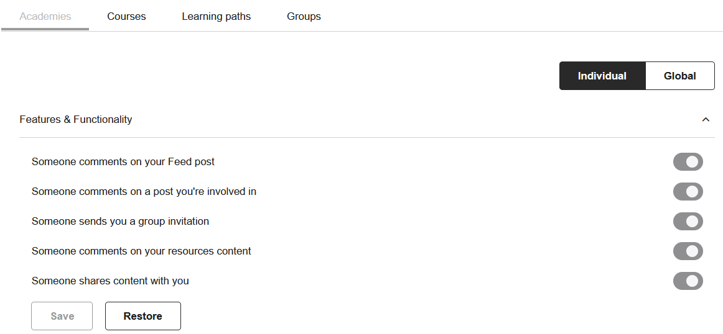Screen dimensions: 723x334
Task: Click the 'Someone sends you a group invitation' text
Action: pos(120,221)
